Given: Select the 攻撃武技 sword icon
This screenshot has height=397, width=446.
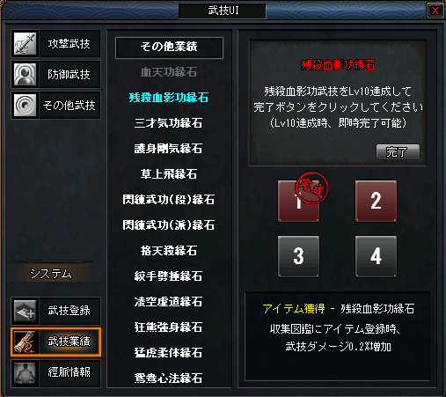Looking at the screenshot, I should tap(26, 43).
